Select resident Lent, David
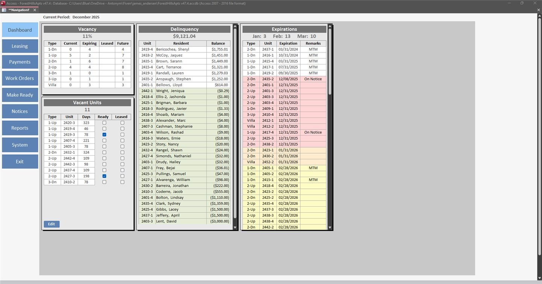The image size is (542, 284). (181, 221)
